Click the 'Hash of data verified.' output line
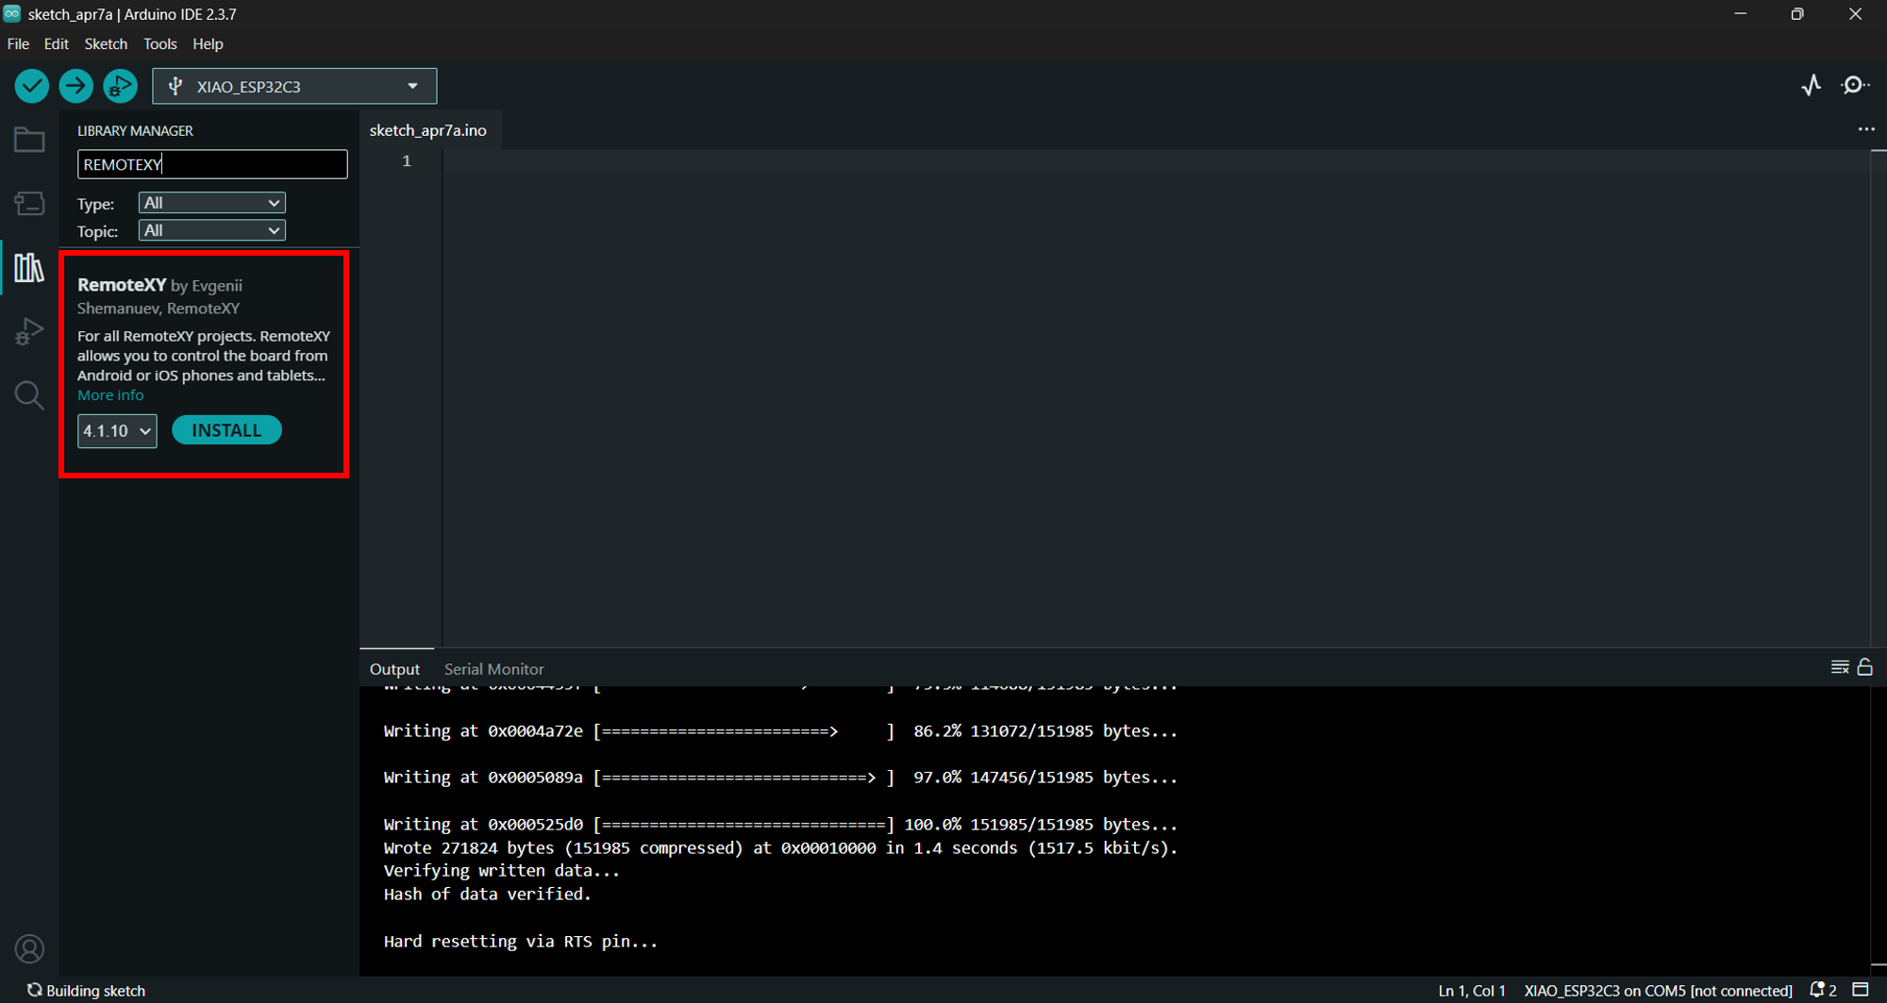Image resolution: width=1887 pixels, height=1003 pixels. 487,894
